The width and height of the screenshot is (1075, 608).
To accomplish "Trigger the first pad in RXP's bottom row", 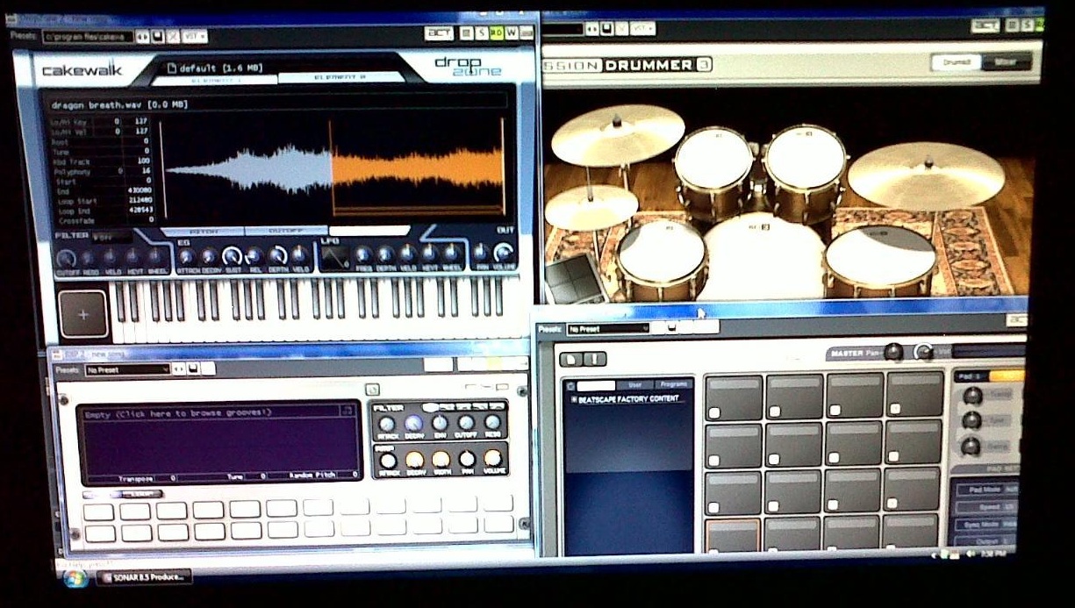I will pos(99,533).
